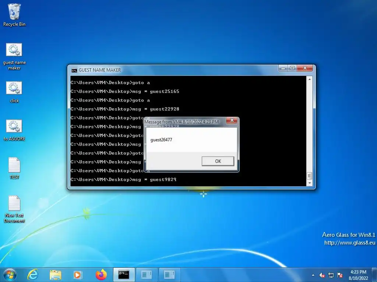The height and width of the screenshot is (282, 377).
Task: Click the 'msg * guest9829' console line
Action: click(x=124, y=180)
